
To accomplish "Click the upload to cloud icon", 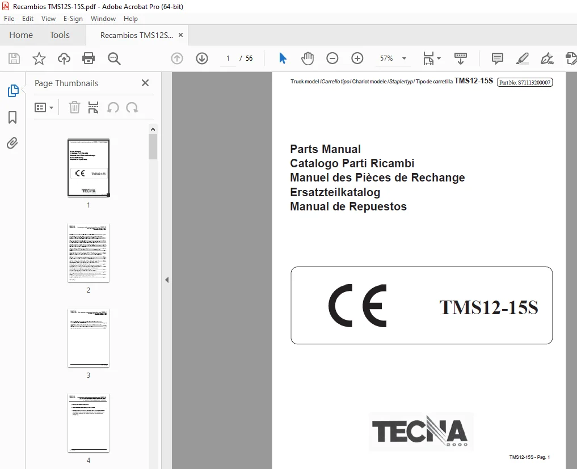I will click(64, 58).
